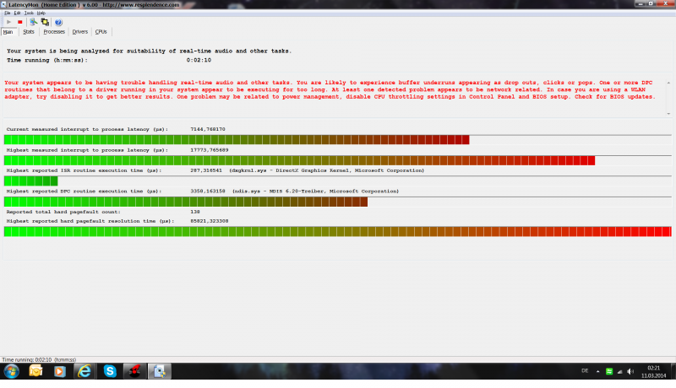Image resolution: width=676 pixels, height=388 pixels.
Task: Click the green arrows tray icon
Action: [609, 371]
